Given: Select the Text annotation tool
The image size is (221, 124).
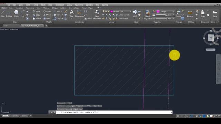Looking at the screenshot, I should tap(72, 14).
